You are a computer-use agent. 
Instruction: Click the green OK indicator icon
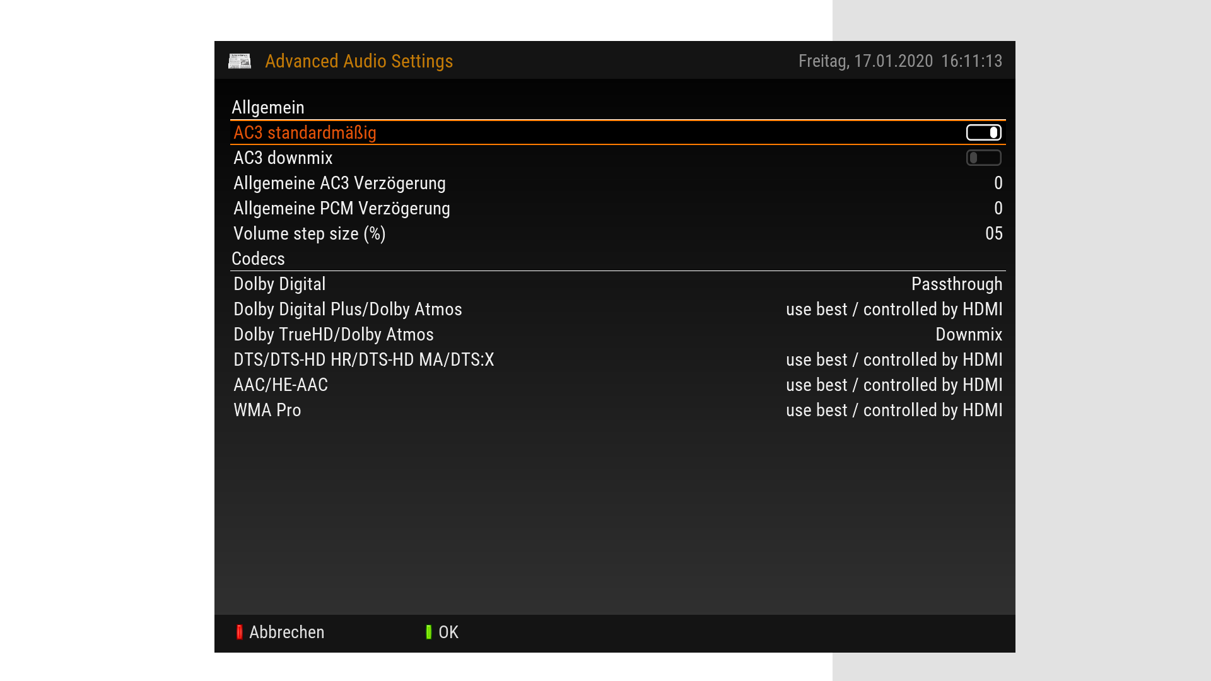pyautogui.click(x=428, y=632)
